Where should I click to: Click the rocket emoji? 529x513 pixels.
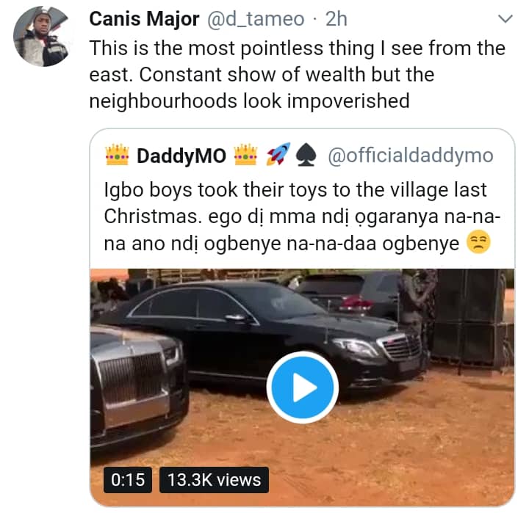278,156
